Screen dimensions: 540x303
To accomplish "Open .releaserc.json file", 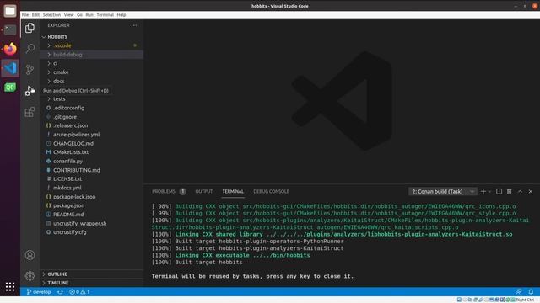I will [x=70, y=125].
